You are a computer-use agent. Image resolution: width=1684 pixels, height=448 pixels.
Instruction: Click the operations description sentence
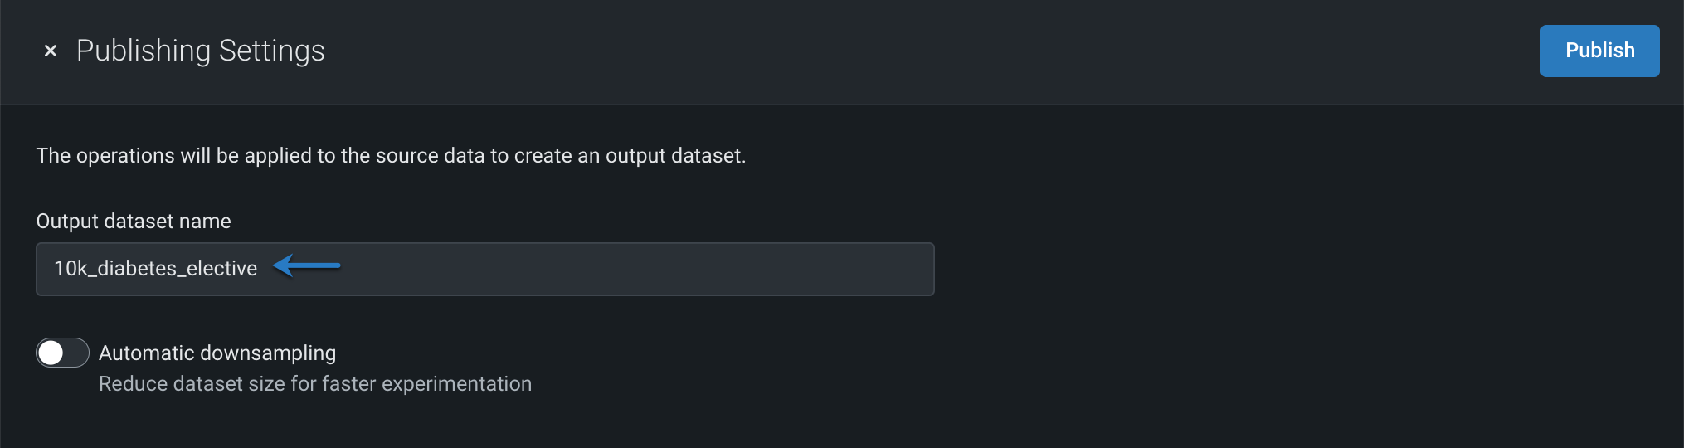pos(391,156)
